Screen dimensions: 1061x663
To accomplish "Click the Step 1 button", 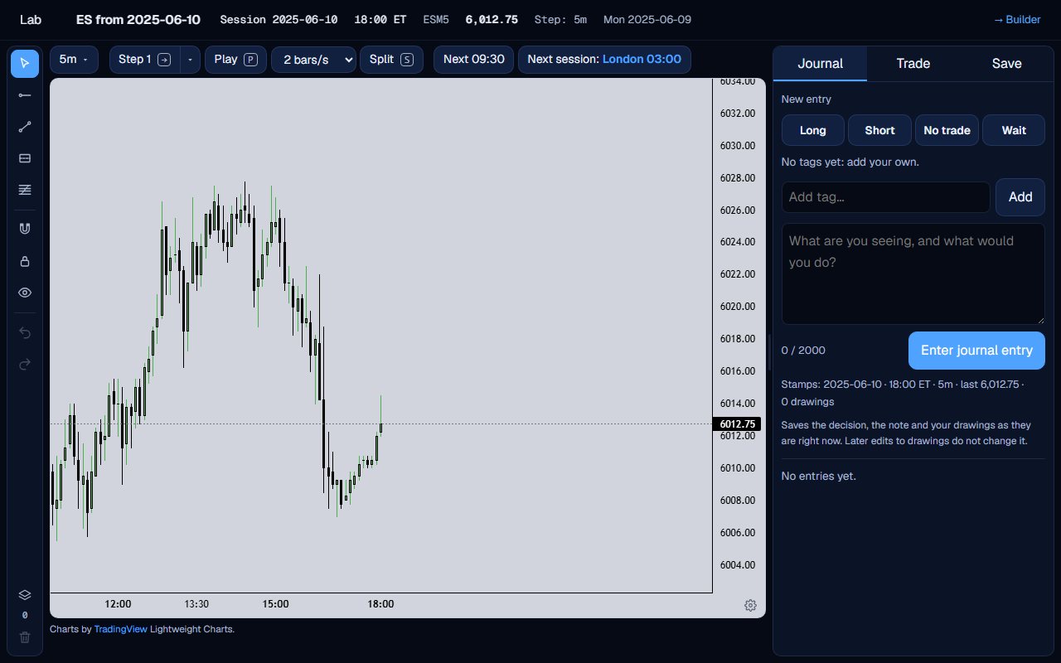I will (144, 60).
